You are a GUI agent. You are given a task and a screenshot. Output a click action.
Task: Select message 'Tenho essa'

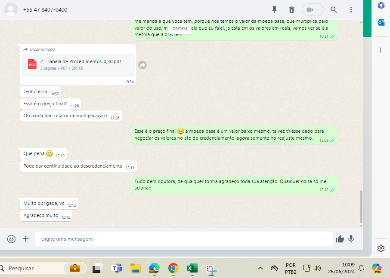click(40, 92)
